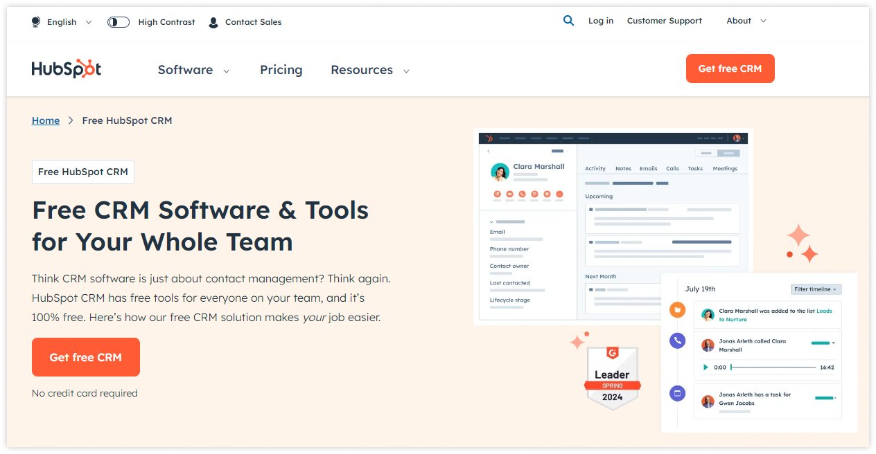The image size is (876, 454).
Task: Click the orange list folder icon in the timeline
Action: point(677,309)
